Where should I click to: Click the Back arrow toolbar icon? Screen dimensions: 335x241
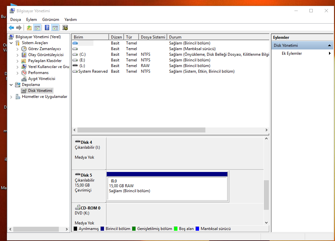click(11, 28)
